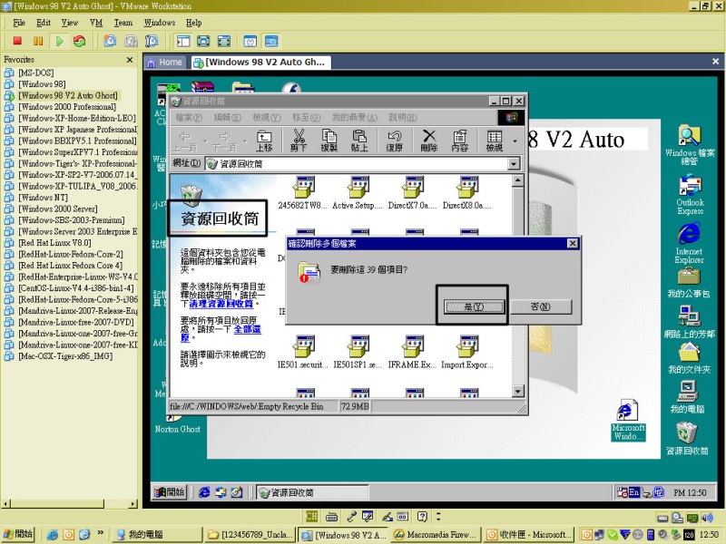Confirm deletion with the 是(Y) button
Viewport: 726px width, 544px height.
pos(474,306)
